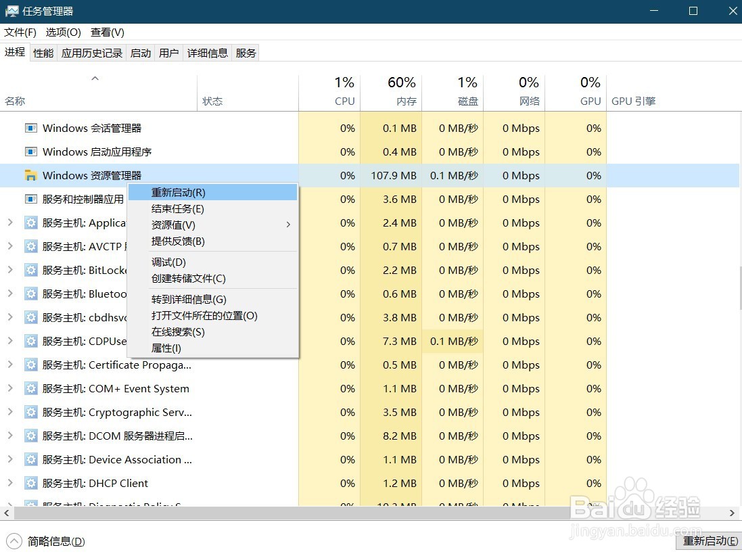
Task: Click gear icon of DCOM 服务器进程 row
Action: point(30,436)
